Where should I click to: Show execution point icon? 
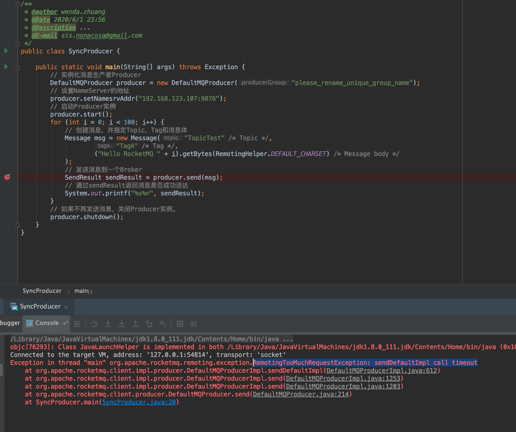pyautogui.click(x=77, y=324)
